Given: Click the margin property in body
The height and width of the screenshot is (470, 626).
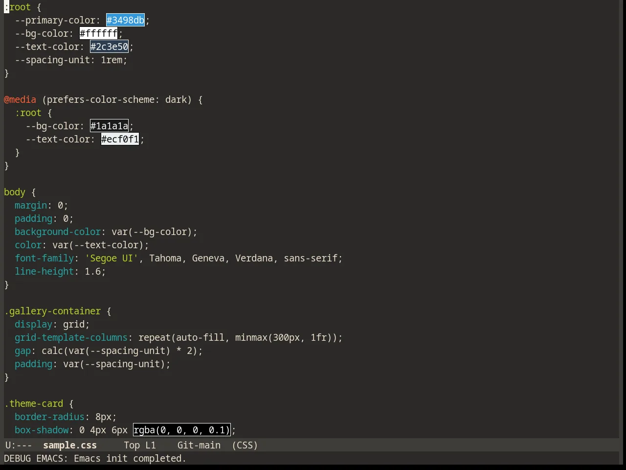Looking at the screenshot, I should [x=31, y=205].
